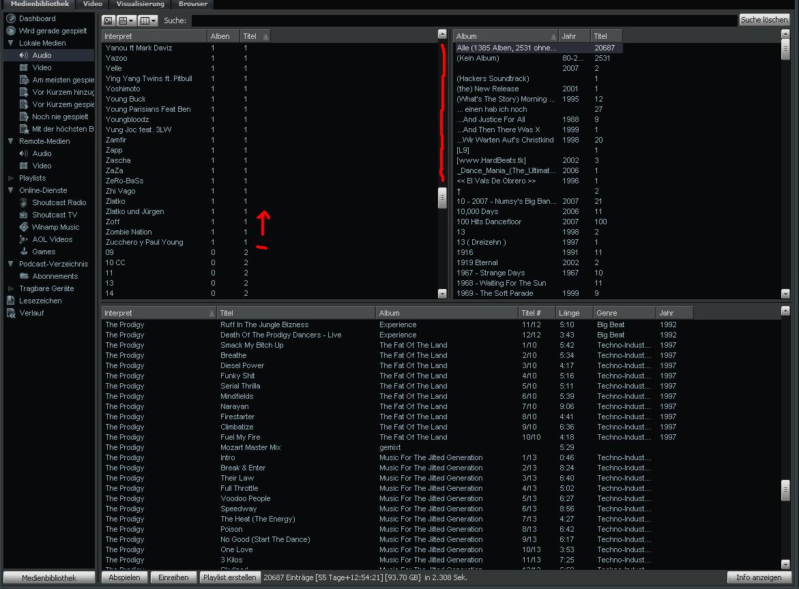
Task: Click album pane scroll-up arrow
Action: [x=785, y=34]
